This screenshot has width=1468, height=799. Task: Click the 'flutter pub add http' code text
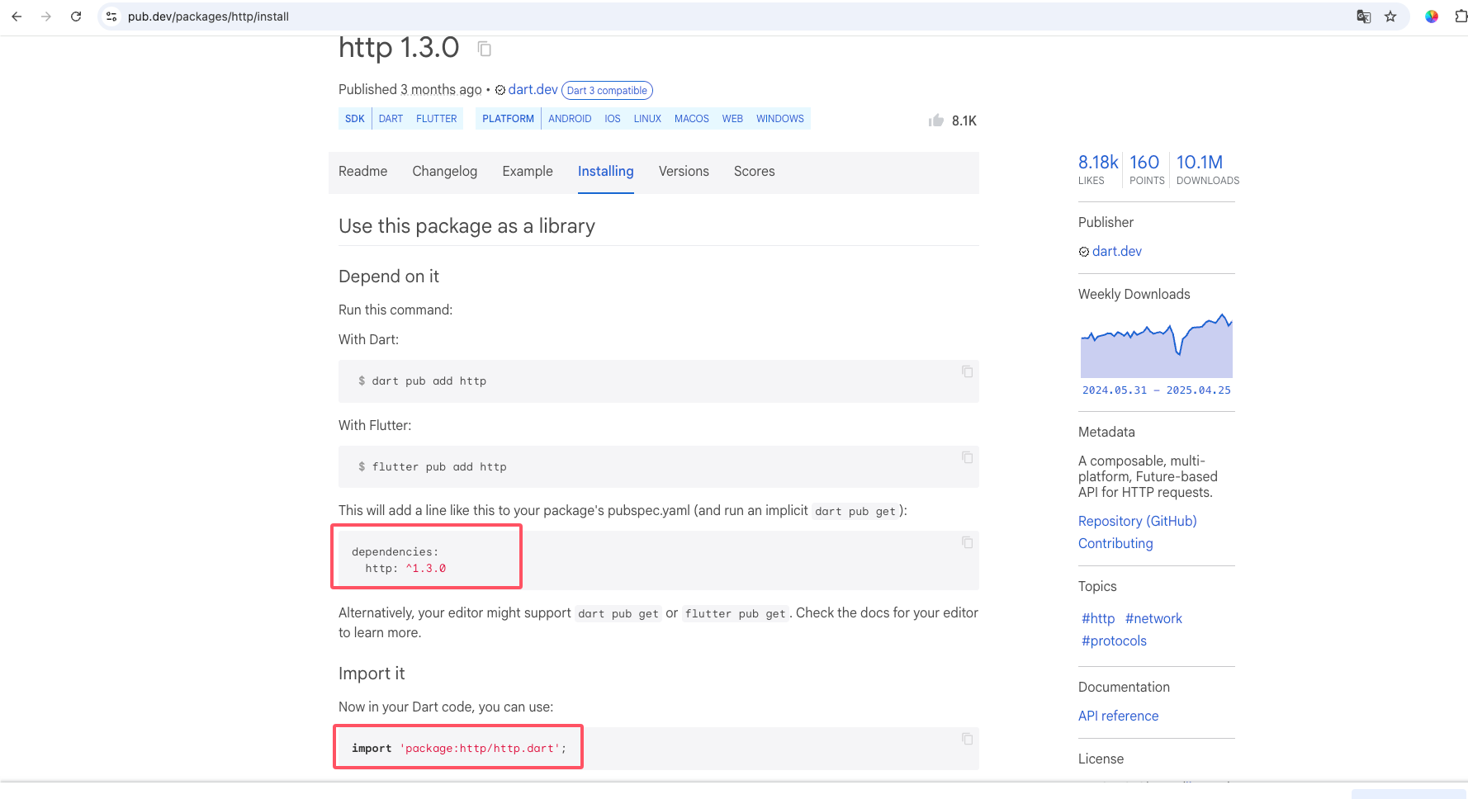(x=439, y=466)
